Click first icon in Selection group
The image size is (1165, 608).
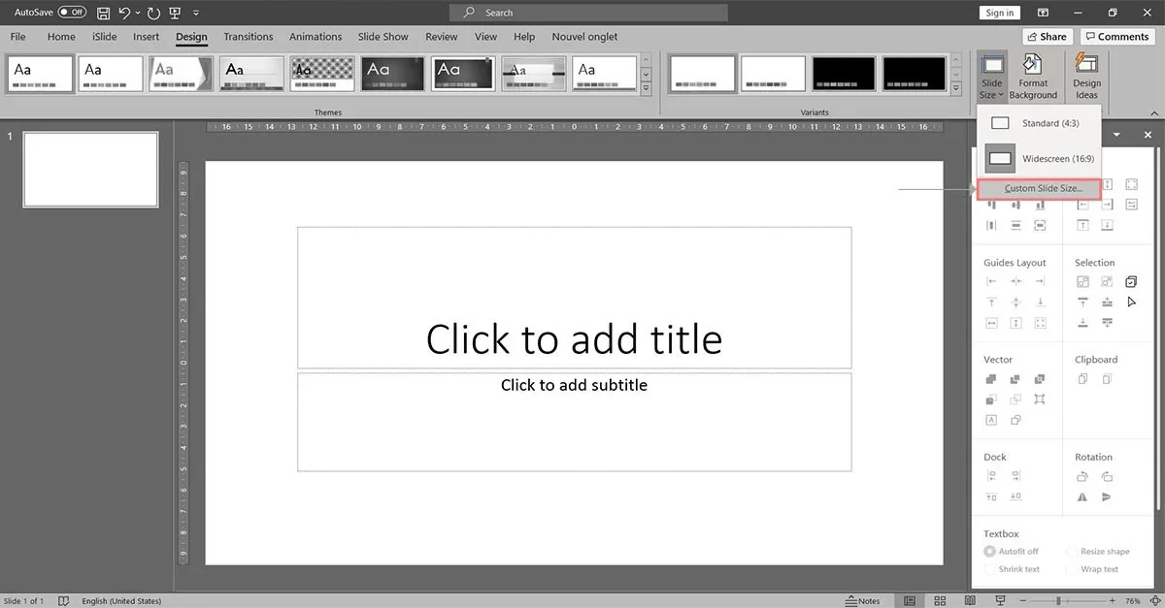[x=1082, y=281]
